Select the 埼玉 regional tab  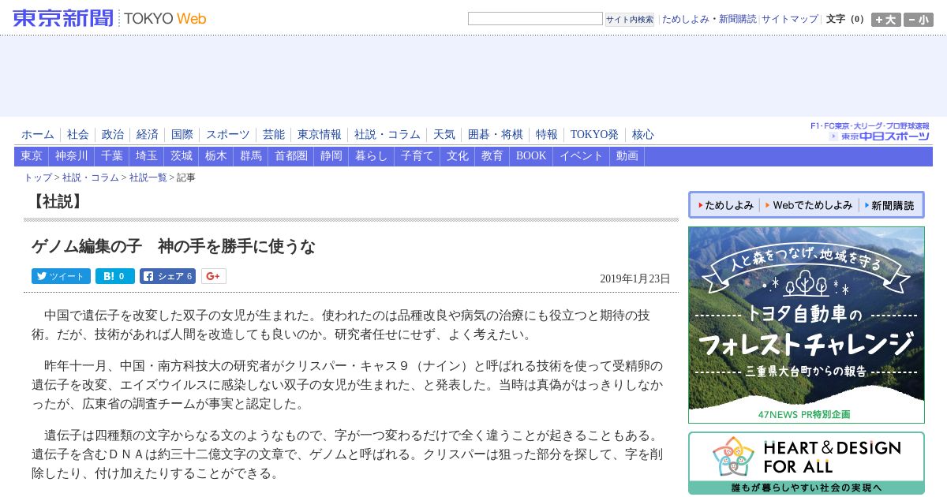[x=147, y=156]
